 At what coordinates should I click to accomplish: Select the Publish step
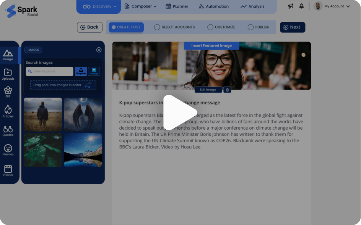tap(259, 27)
